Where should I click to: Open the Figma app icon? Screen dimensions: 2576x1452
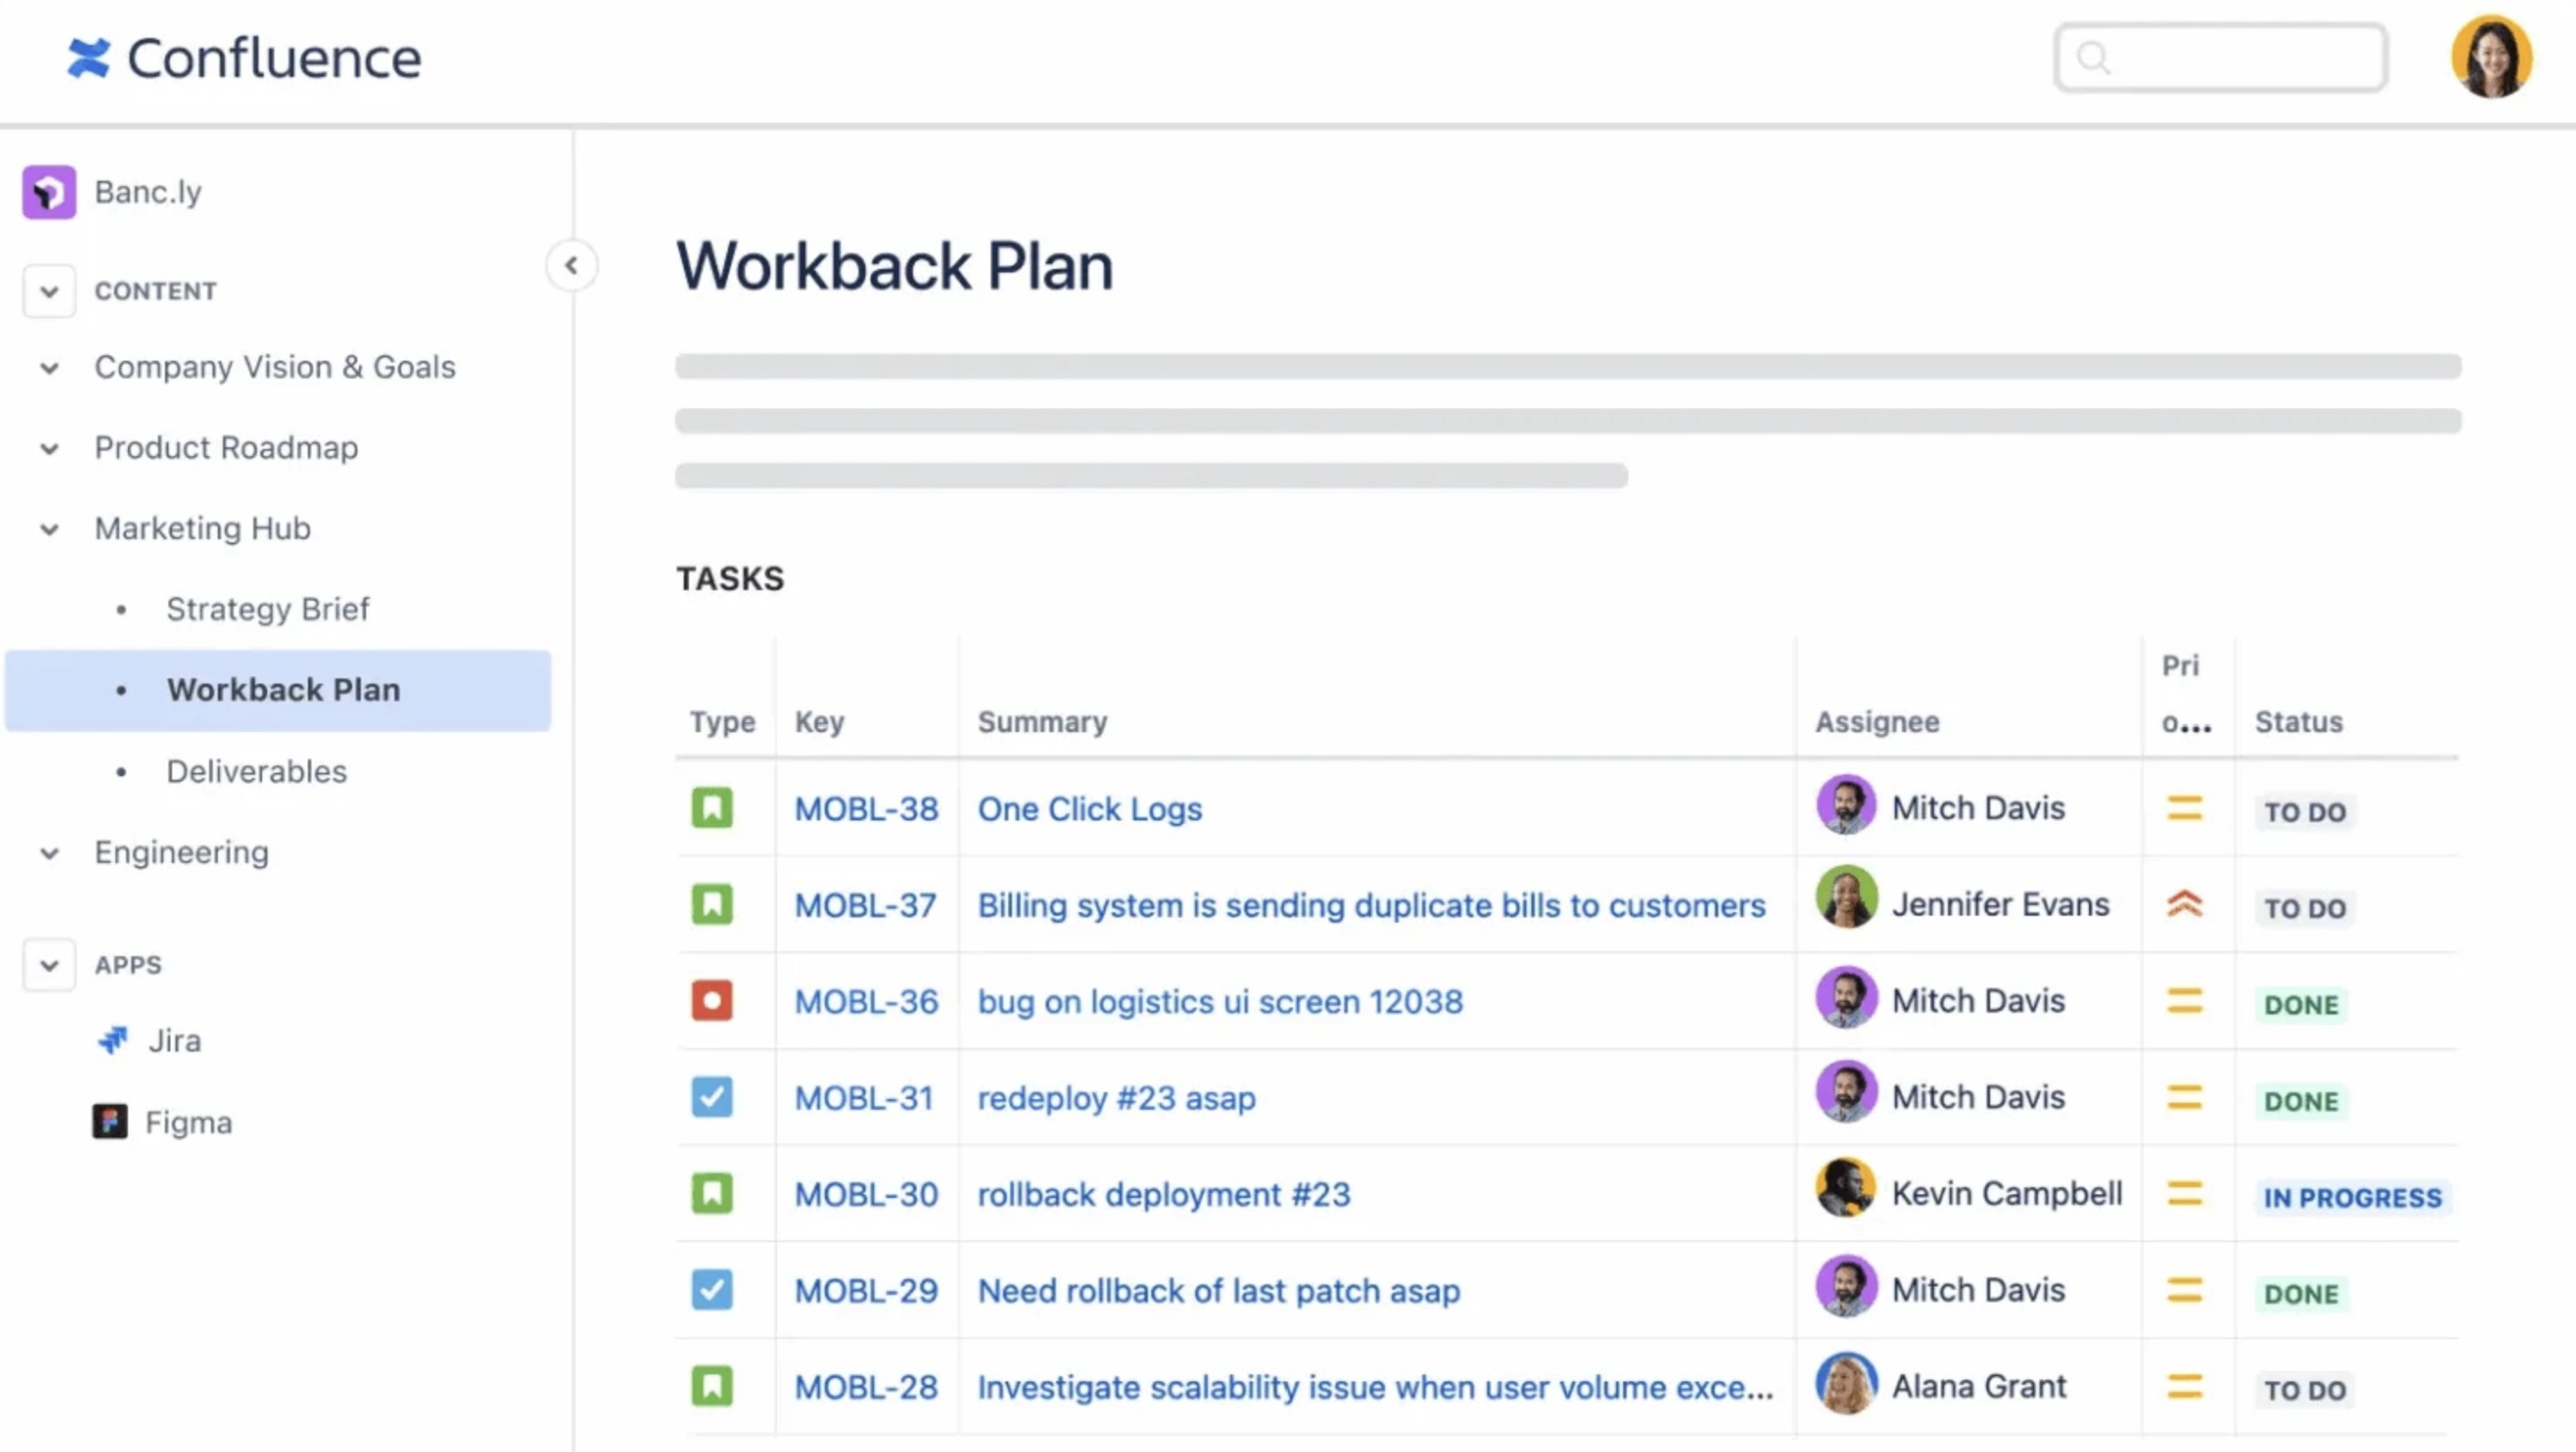[x=110, y=1121]
